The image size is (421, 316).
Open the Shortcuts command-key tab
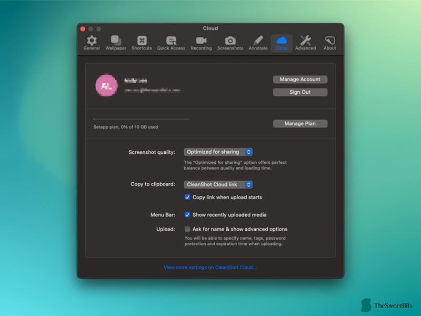[142, 43]
